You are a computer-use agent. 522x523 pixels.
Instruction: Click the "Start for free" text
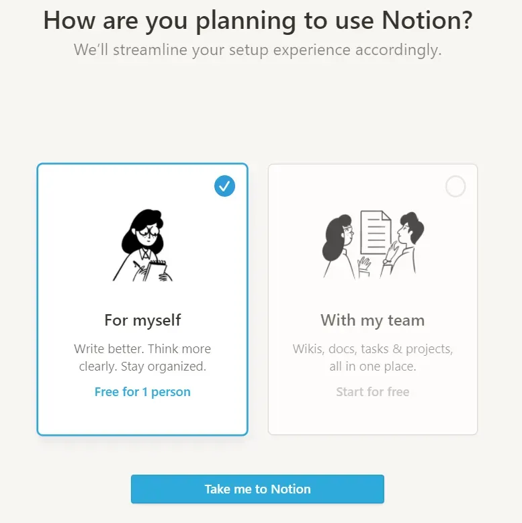pyautogui.click(x=373, y=392)
